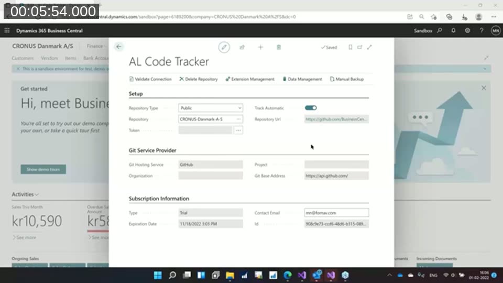Open taskbar search

(x=172, y=275)
